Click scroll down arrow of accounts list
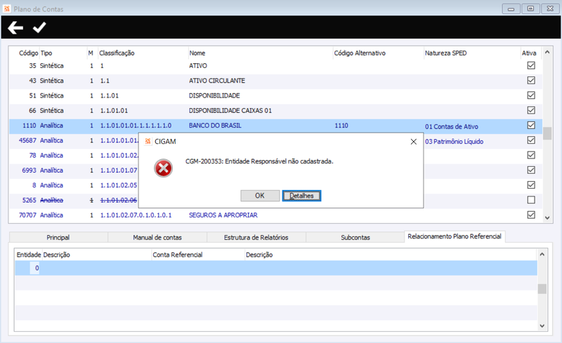The image size is (562, 343). [547, 217]
